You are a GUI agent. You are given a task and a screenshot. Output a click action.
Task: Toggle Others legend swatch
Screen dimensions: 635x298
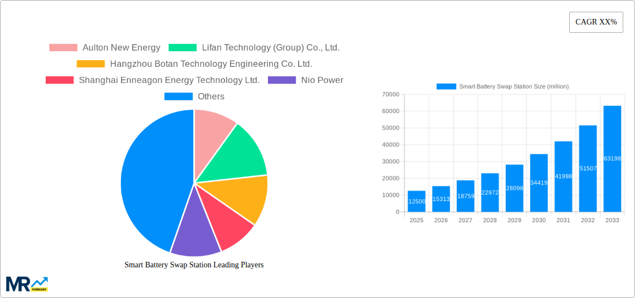[178, 96]
